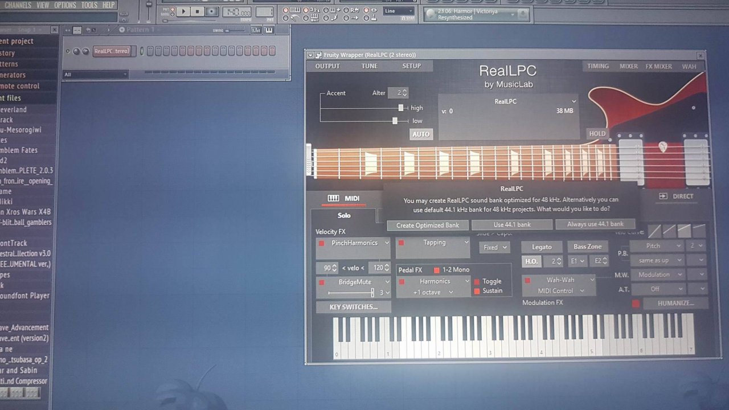Click Create Optimized Bank button
729x410 pixels.
tap(427, 225)
